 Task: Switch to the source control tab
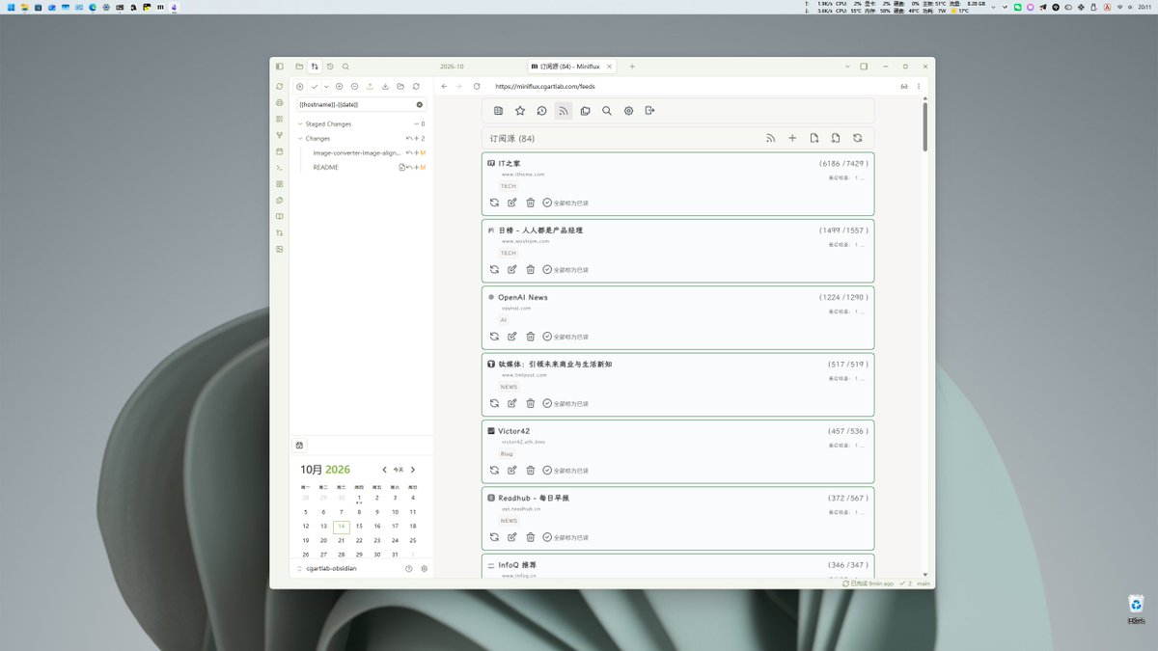(x=315, y=67)
